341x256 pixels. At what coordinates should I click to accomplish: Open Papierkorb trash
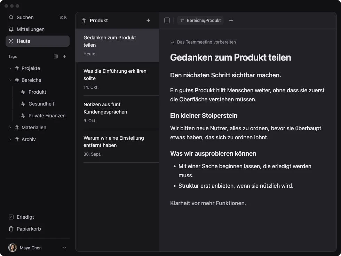(x=38, y=229)
